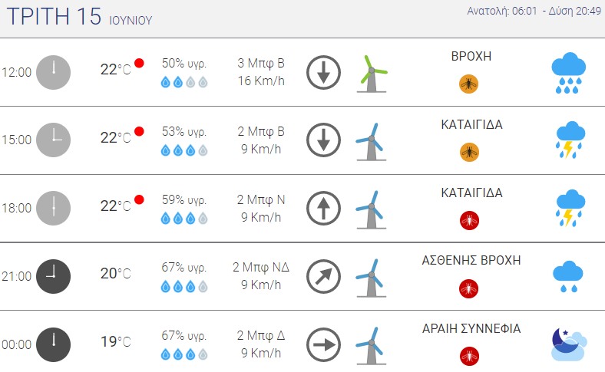Click the 20°C temperature at 21:00
605x372 pixels.
click(x=116, y=274)
